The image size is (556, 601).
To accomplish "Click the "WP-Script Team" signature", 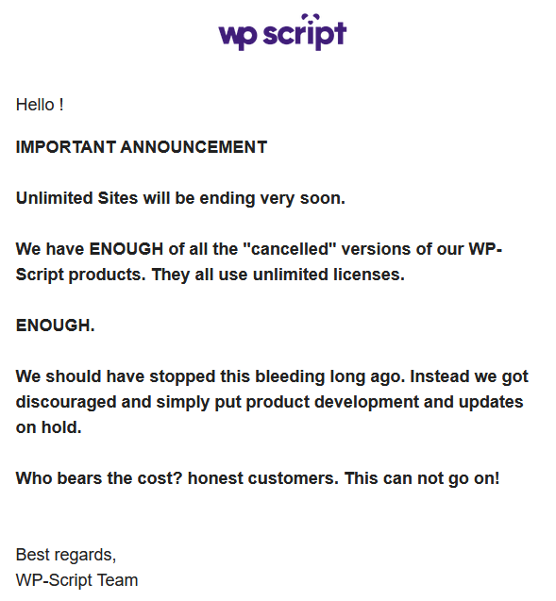I will [76, 580].
